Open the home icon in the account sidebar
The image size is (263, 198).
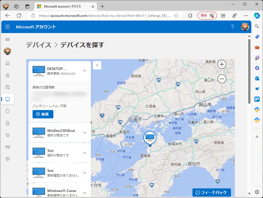[x=8, y=63]
